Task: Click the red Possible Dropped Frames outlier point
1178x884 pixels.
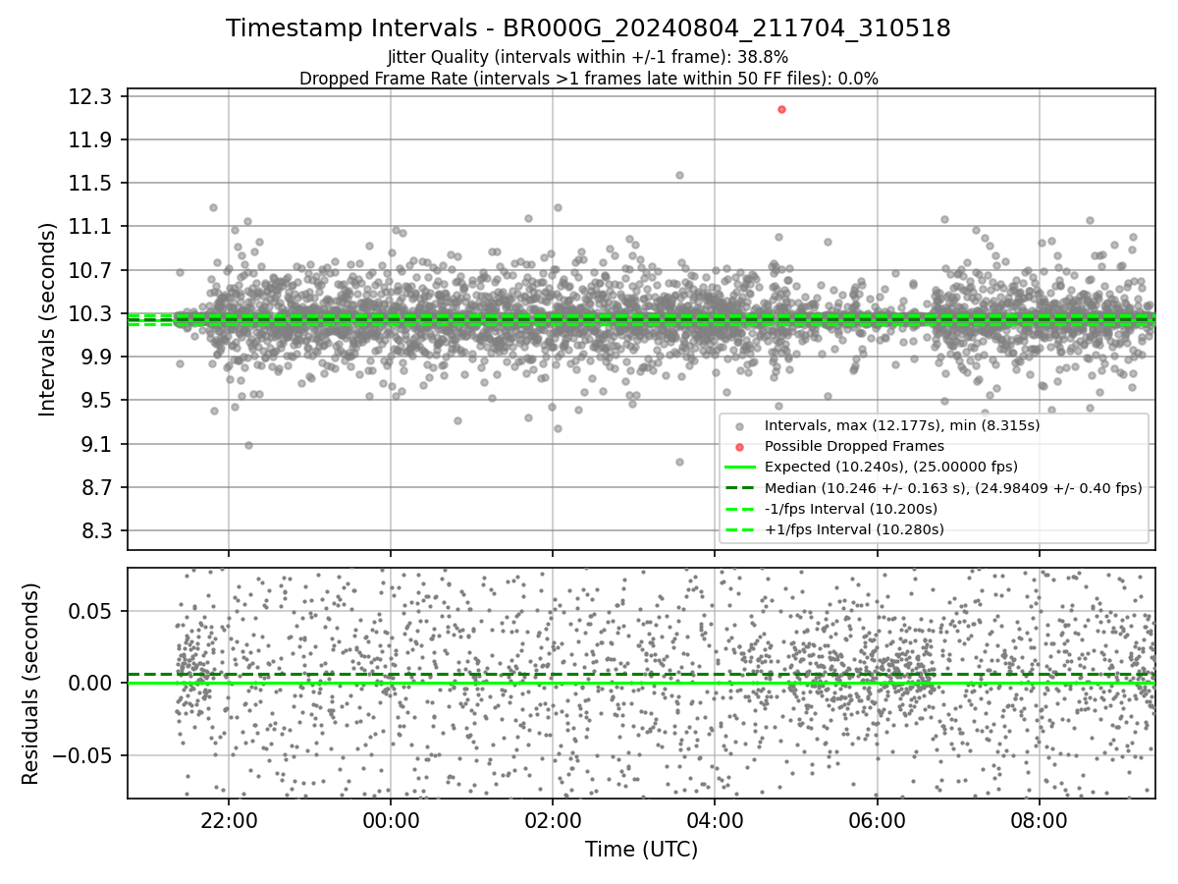Action: (x=781, y=109)
